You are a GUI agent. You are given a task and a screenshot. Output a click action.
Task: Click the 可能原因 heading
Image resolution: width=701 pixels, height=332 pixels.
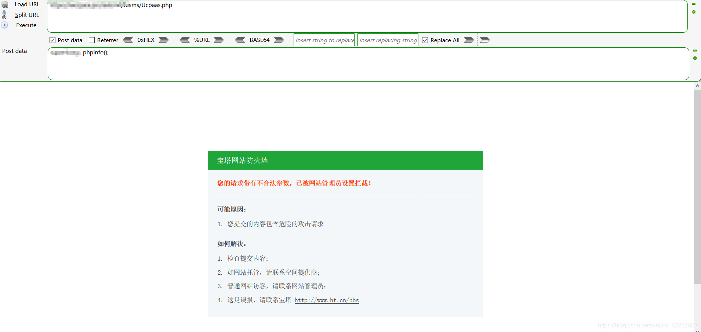point(232,209)
